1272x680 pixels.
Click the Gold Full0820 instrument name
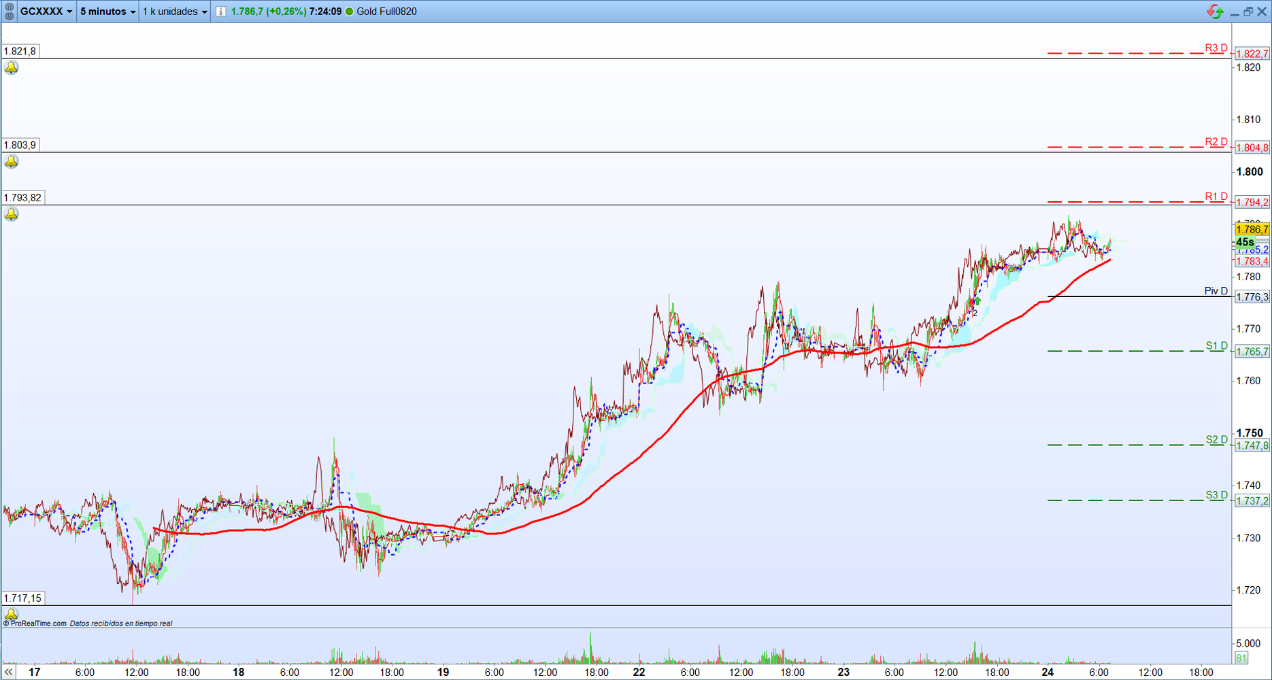click(x=386, y=12)
